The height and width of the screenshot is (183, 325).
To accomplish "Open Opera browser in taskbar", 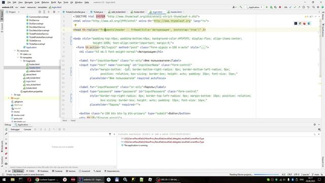I will (x=29, y=179).
